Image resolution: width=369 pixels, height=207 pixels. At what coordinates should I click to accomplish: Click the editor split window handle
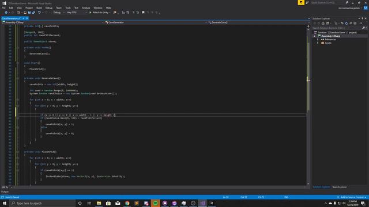[308, 26]
